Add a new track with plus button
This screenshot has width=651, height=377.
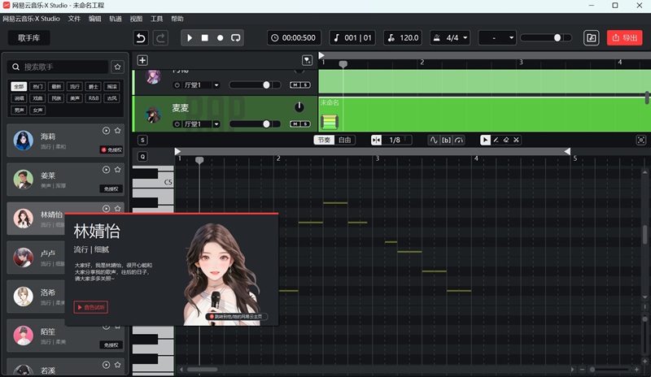142,60
